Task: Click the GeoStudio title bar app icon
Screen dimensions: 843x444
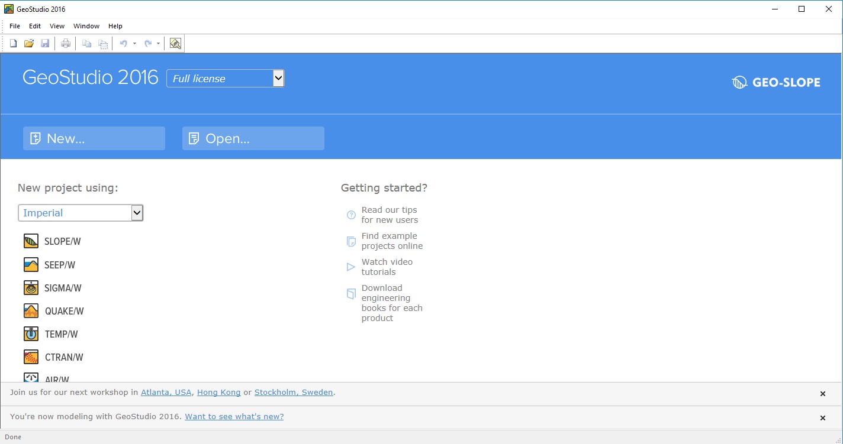Action: click(9, 9)
